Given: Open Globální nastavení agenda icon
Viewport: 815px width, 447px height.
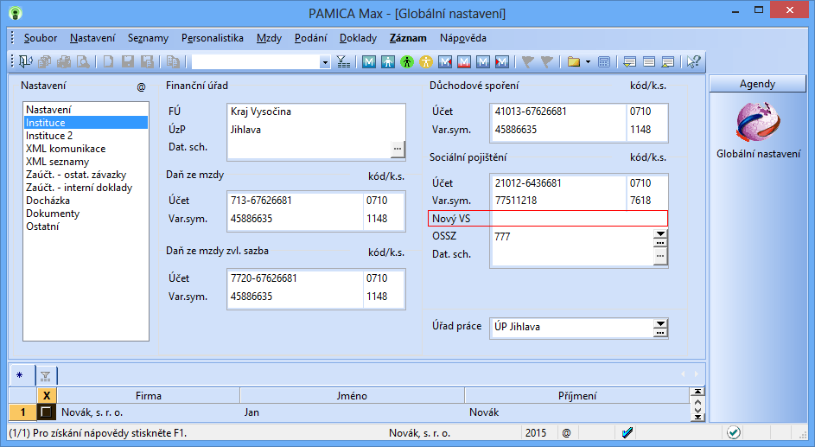Looking at the screenshot, I should tap(758, 123).
